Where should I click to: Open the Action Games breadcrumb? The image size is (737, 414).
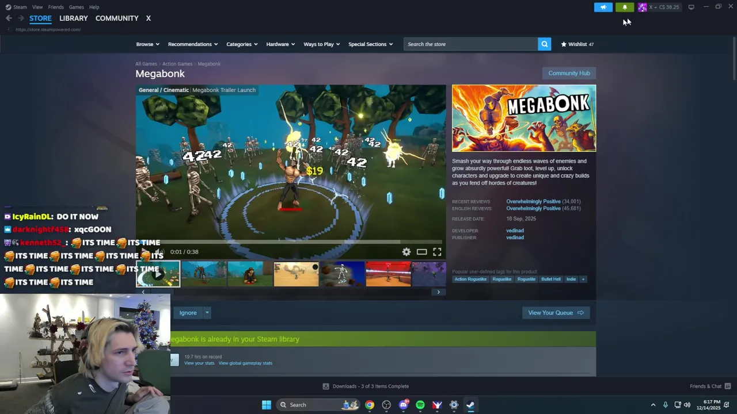(177, 64)
